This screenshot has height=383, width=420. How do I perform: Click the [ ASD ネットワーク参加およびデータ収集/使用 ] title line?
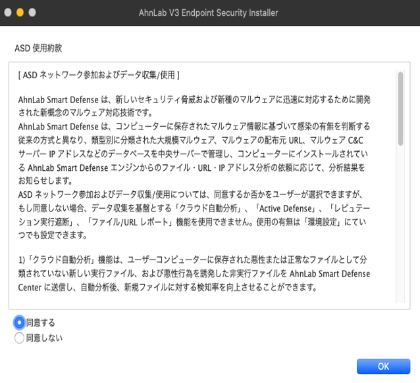99,75
